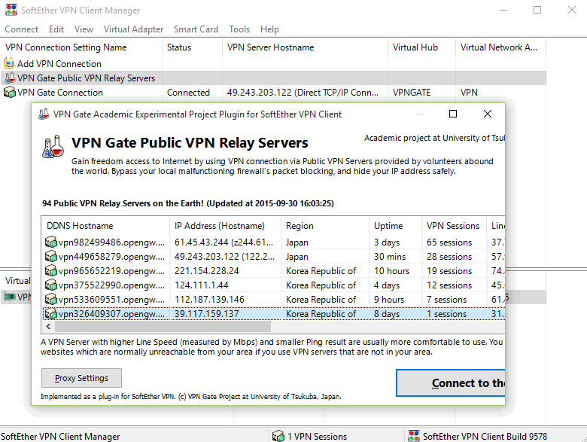This screenshot has height=442, width=587.
Task: Click IP address 221.154.228.24 cell
Action: click(207, 271)
